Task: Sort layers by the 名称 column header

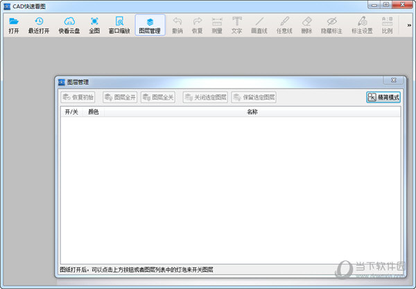Action: tap(252, 112)
